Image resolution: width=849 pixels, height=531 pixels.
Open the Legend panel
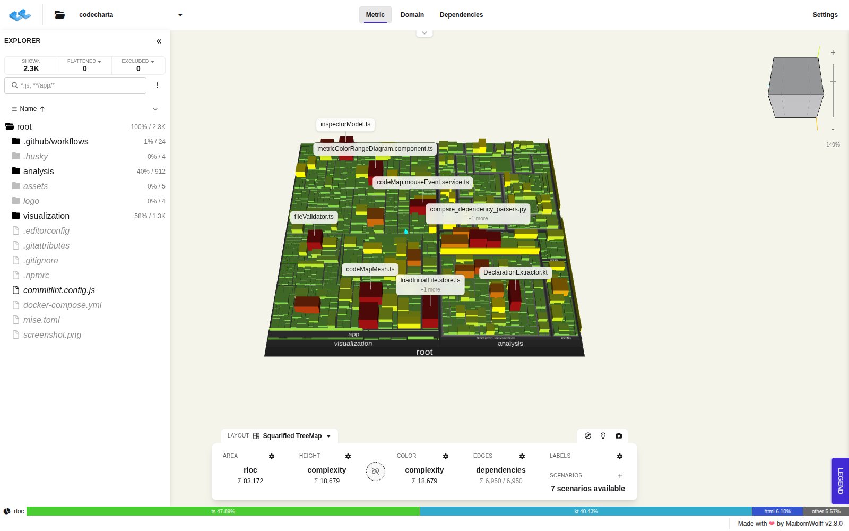[x=840, y=481]
